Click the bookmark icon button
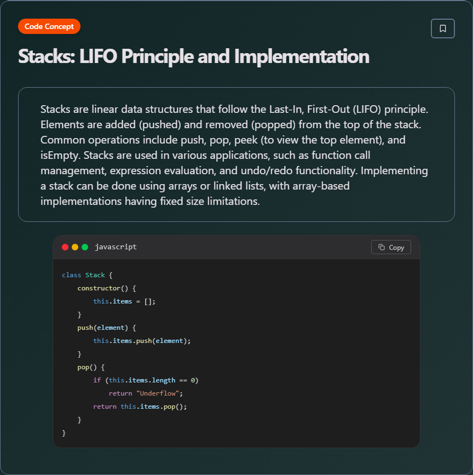473x475 pixels. [442, 28]
